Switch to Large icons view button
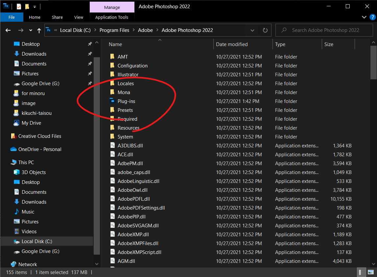The image size is (377, 277). tap(371, 272)
